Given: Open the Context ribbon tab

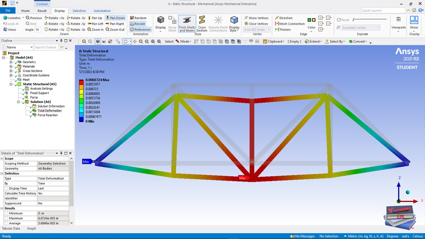Looking at the screenshot, I should point(42,4).
